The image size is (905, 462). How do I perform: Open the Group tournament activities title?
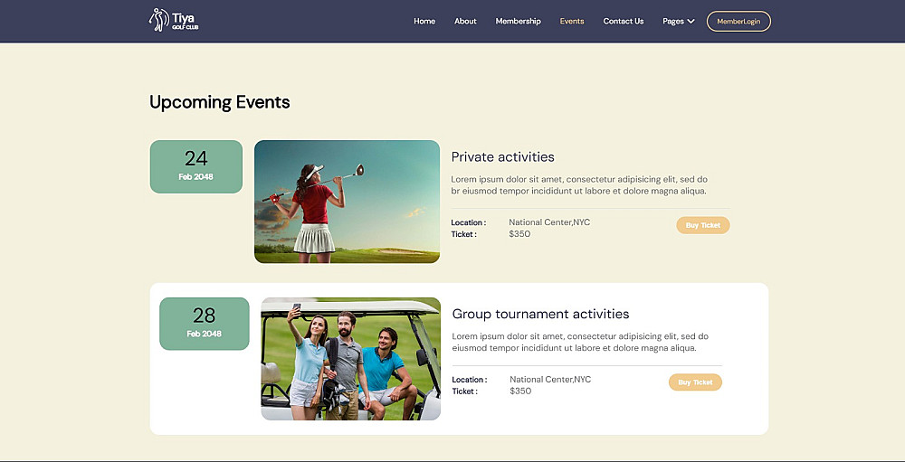[x=541, y=314]
